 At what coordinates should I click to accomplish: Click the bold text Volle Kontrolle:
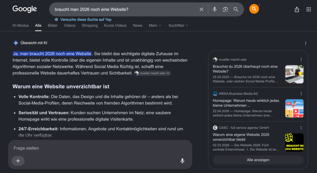(34, 97)
